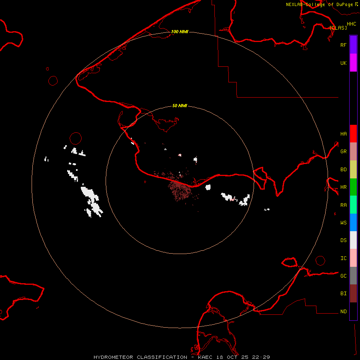360x360 pixels.
Task: Click the HR legend label
Action: point(343,187)
